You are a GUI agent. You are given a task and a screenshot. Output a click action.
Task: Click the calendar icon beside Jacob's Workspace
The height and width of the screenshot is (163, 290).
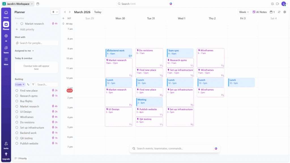(x=38, y=4)
